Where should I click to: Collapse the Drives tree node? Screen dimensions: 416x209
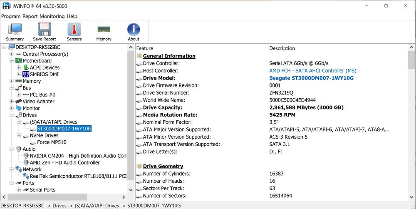(12, 115)
